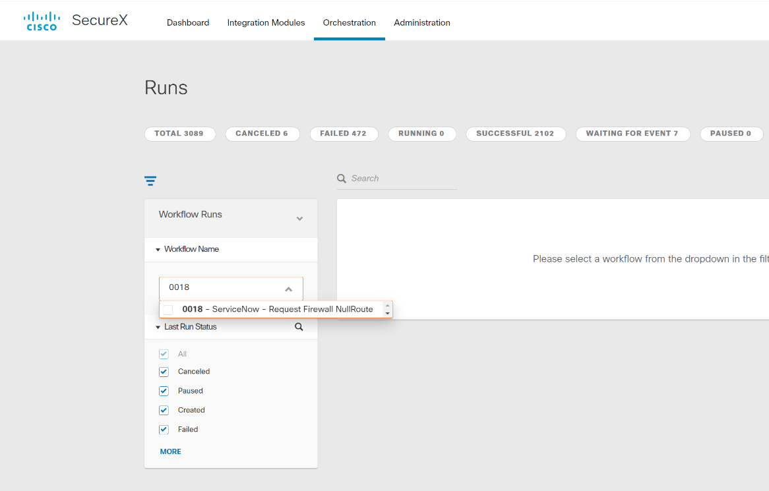Search Last Run Status magnifier icon

299,327
